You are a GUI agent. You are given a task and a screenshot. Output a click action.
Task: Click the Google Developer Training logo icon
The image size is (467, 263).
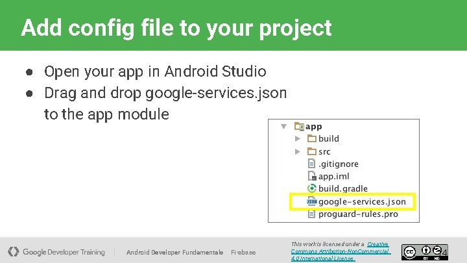click(13, 252)
